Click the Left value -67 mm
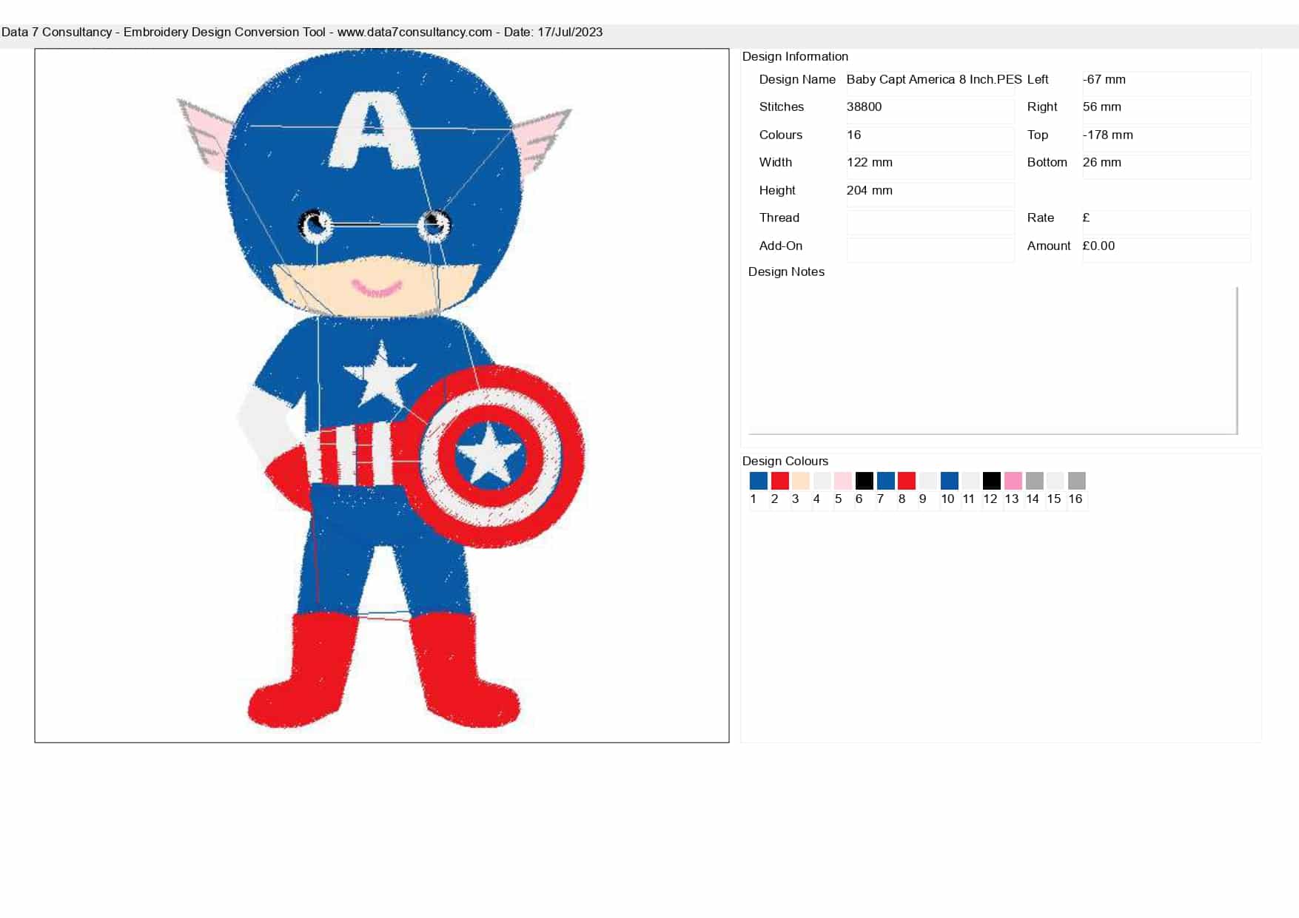 click(x=1167, y=83)
